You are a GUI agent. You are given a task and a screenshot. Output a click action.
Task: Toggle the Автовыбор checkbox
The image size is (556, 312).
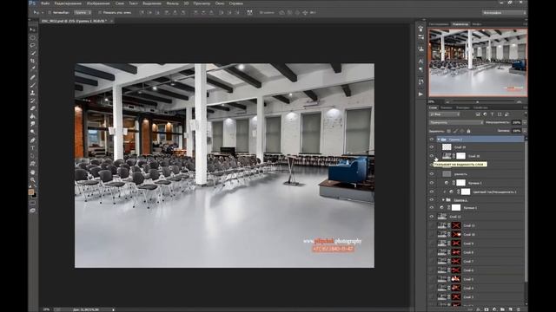pos(50,12)
